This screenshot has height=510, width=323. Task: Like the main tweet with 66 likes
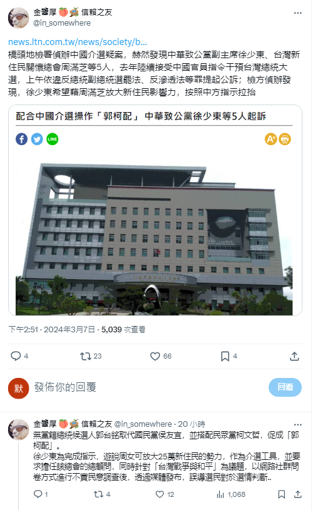coord(161,356)
